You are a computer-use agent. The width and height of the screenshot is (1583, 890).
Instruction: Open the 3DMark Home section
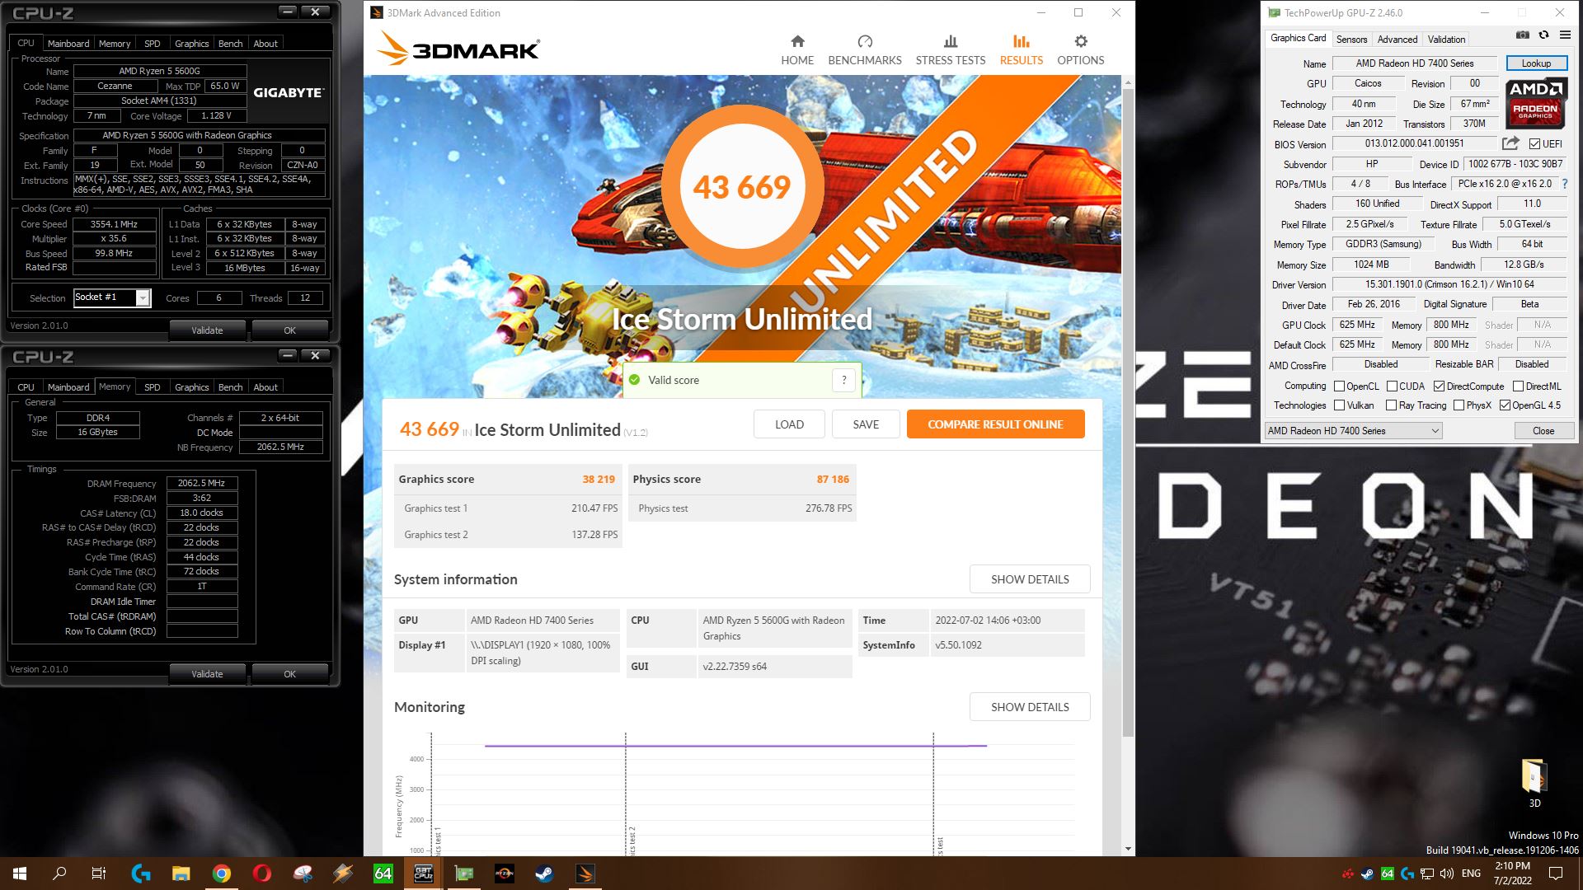[797, 50]
